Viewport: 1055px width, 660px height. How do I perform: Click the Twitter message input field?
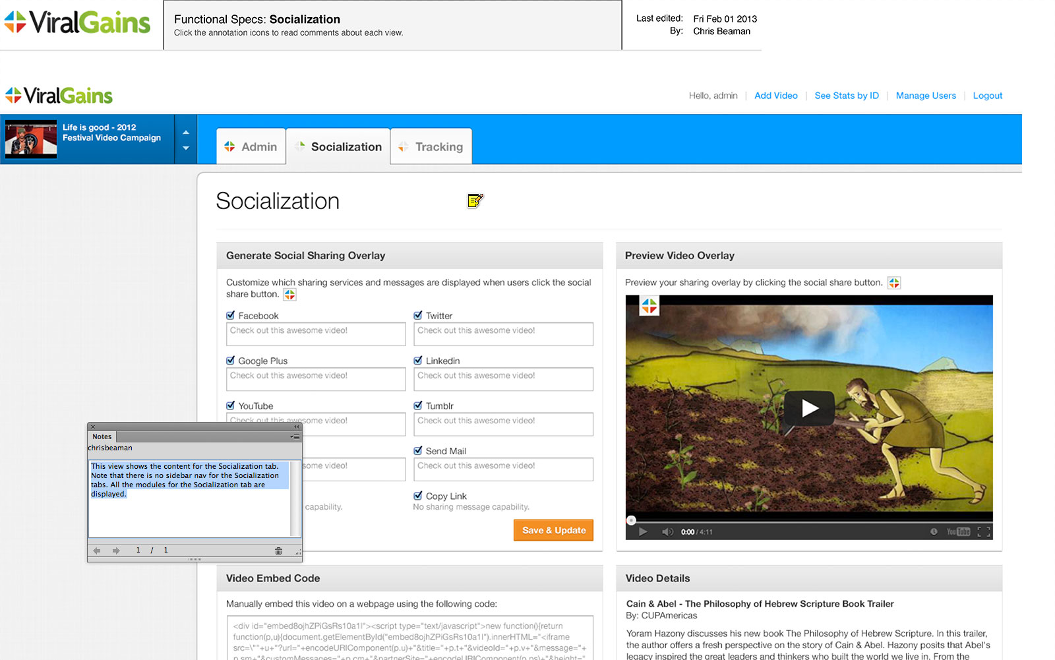[503, 334]
